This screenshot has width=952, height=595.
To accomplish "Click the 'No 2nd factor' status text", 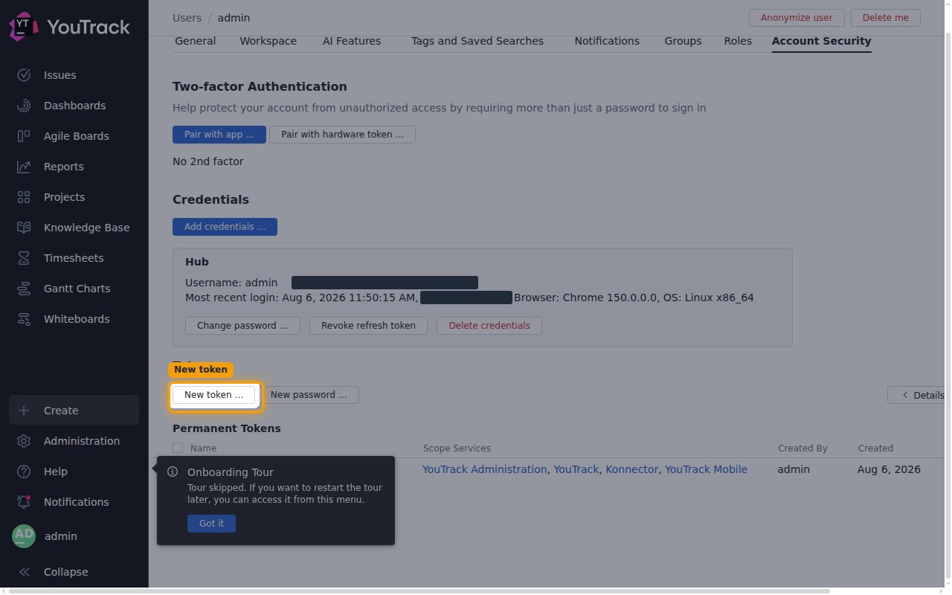I will (208, 161).
